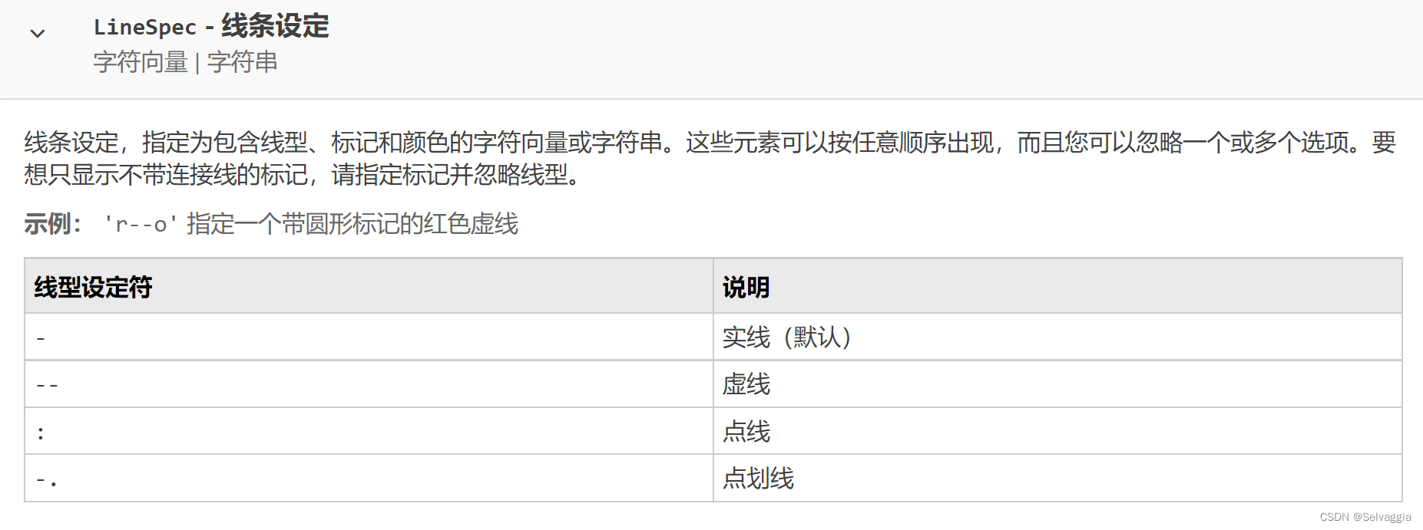Viewport: 1423px width, 530px height.
Task: Select the "字符串" data type text
Action: tap(242, 62)
